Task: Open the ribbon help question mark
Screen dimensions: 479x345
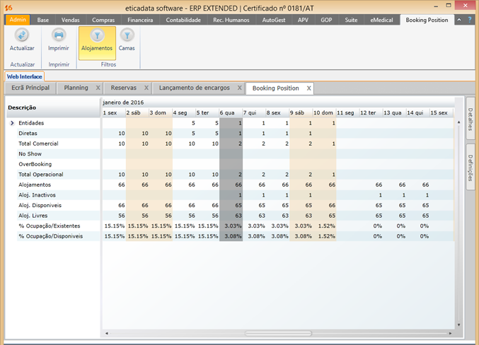Action: (469, 20)
